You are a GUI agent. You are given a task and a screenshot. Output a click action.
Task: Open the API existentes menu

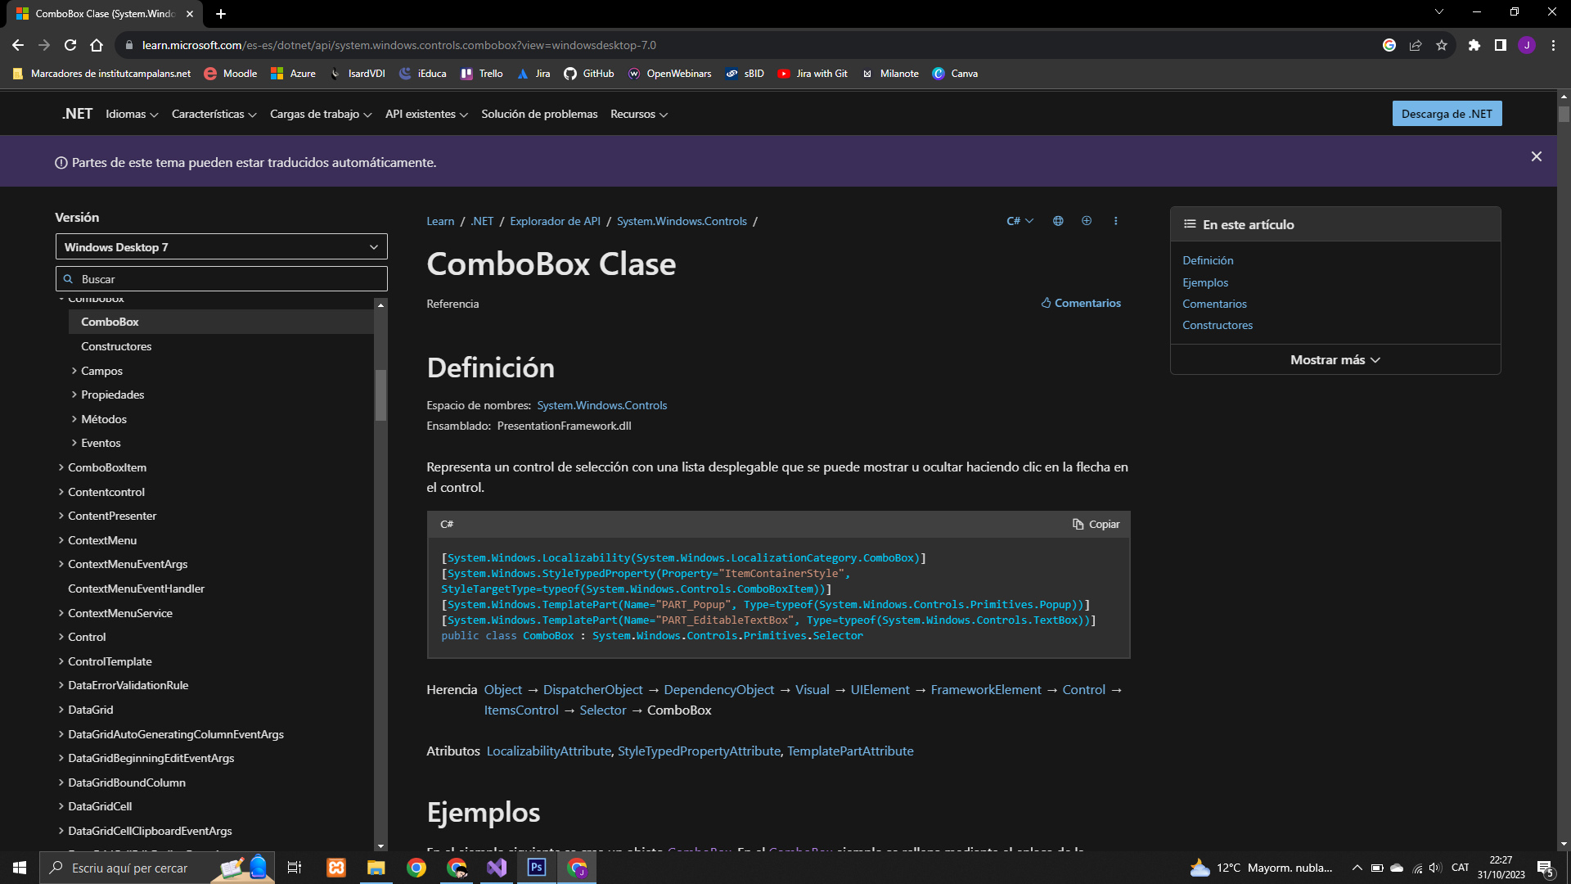426,114
